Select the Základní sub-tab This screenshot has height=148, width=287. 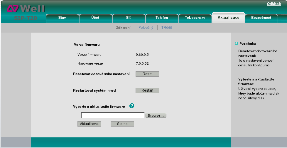click(x=123, y=28)
